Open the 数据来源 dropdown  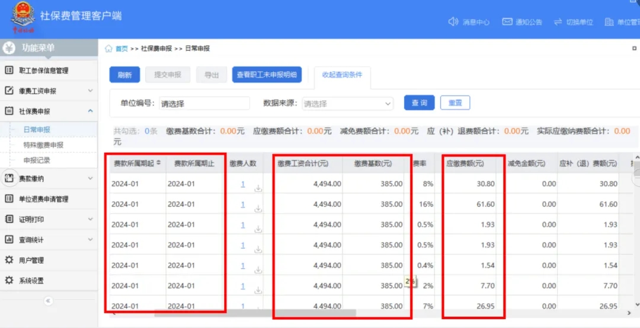[x=347, y=104]
